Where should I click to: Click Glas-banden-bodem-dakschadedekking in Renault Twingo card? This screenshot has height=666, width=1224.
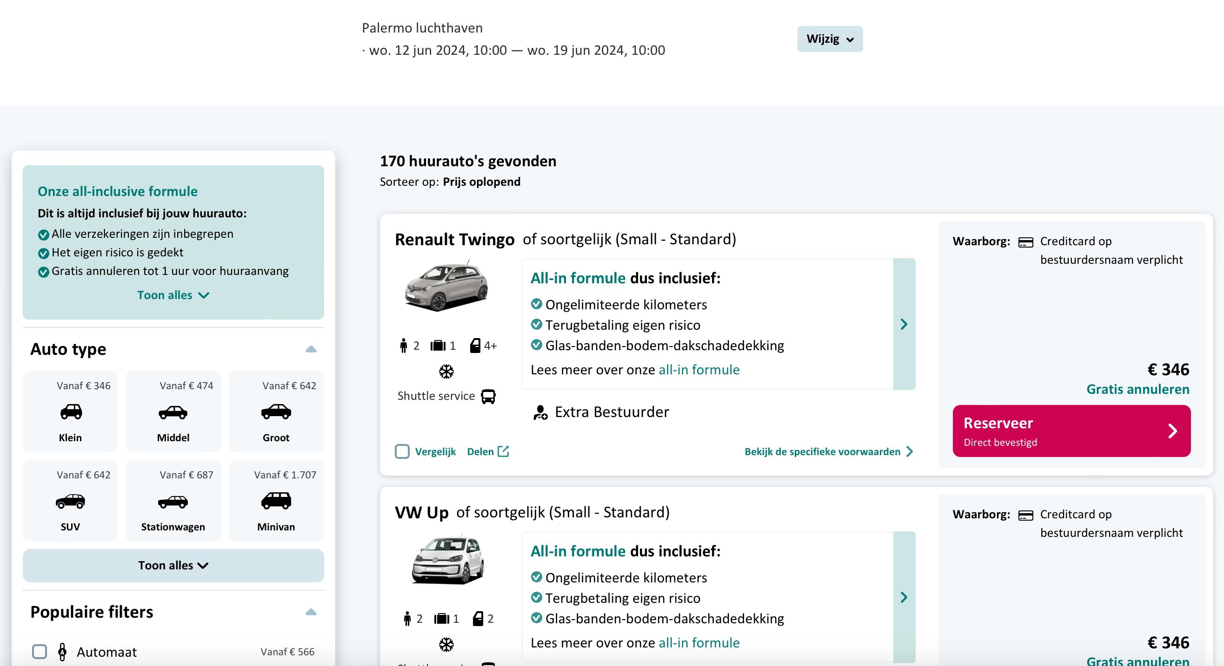pyautogui.click(x=665, y=346)
